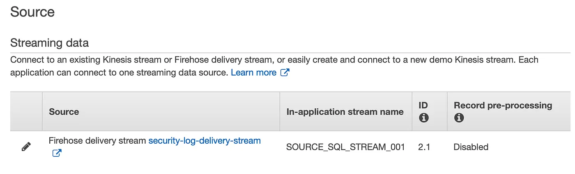Click the empty header cell above the pencil

26,111
